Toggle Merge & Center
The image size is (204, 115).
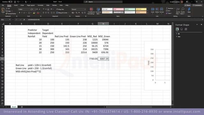coord(62,13)
